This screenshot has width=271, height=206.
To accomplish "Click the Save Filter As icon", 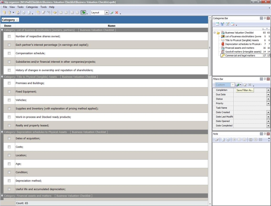I will tap(238, 85).
